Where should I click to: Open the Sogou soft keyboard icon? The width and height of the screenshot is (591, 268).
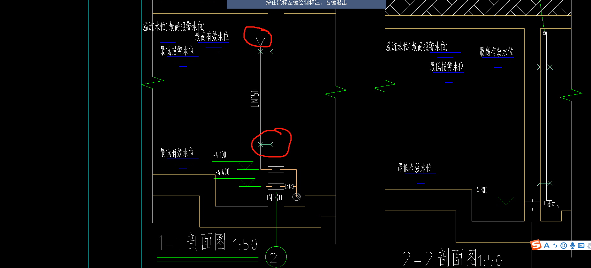pyautogui.click(x=581, y=245)
